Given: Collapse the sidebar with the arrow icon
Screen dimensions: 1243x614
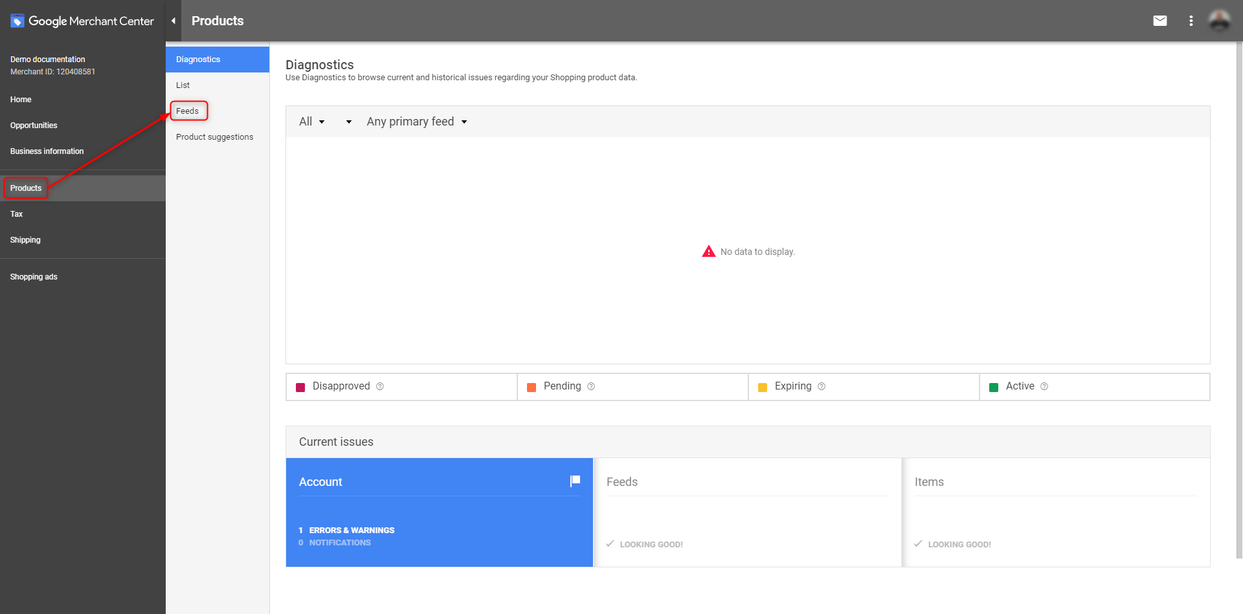Looking at the screenshot, I should [x=174, y=21].
